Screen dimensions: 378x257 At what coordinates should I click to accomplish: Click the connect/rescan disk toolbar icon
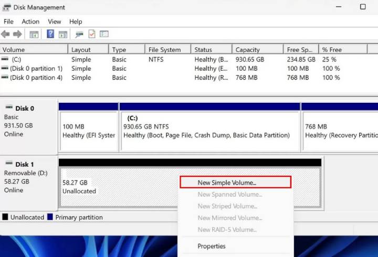[79, 35]
